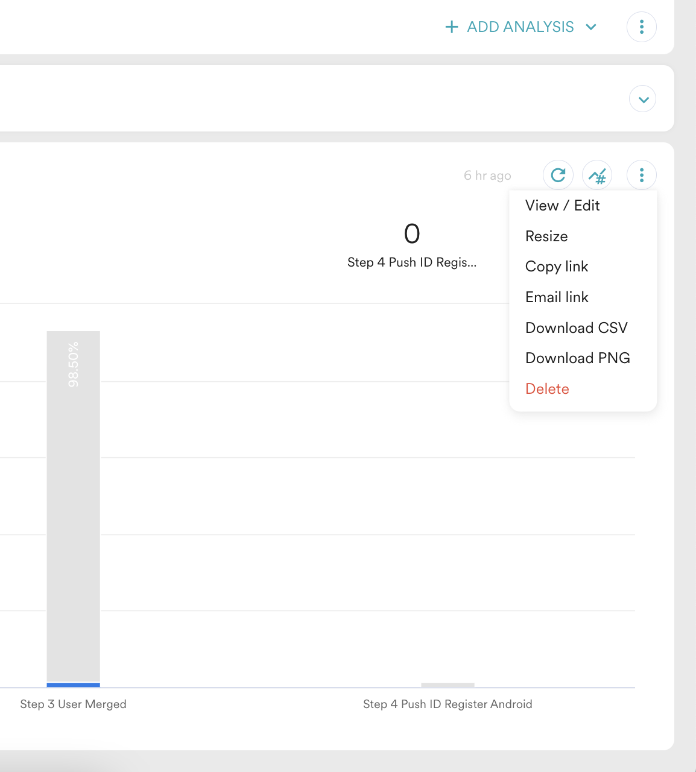
Task: Open the dashboard-level three-dot options menu
Action: tap(642, 27)
